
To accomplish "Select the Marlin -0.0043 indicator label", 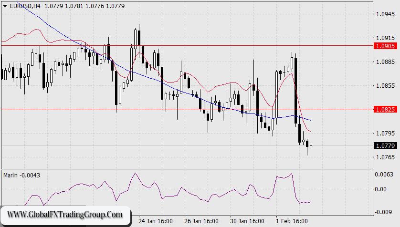I will [21, 175].
